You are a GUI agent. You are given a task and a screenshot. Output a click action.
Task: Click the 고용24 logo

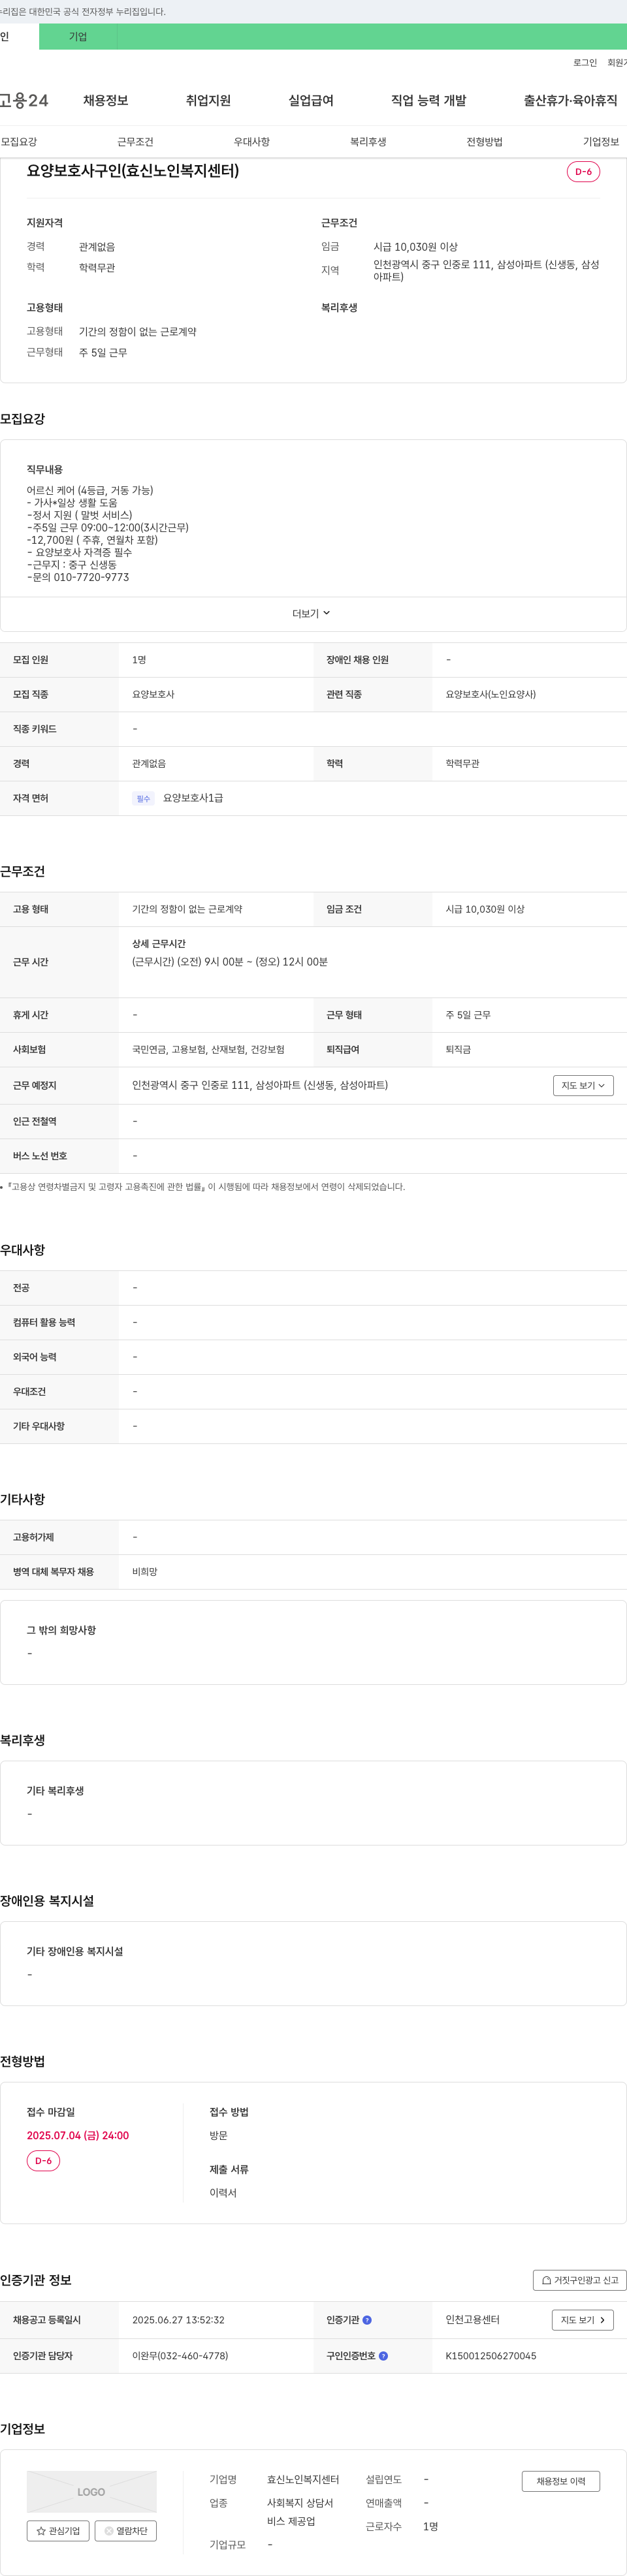pyautogui.click(x=24, y=100)
